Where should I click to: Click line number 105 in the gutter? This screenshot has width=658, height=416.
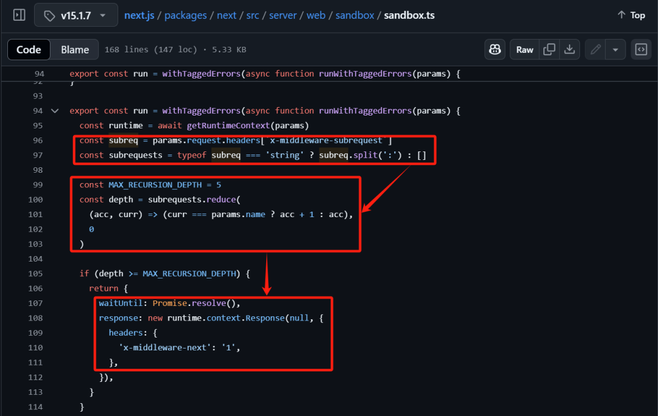[x=35, y=274]
